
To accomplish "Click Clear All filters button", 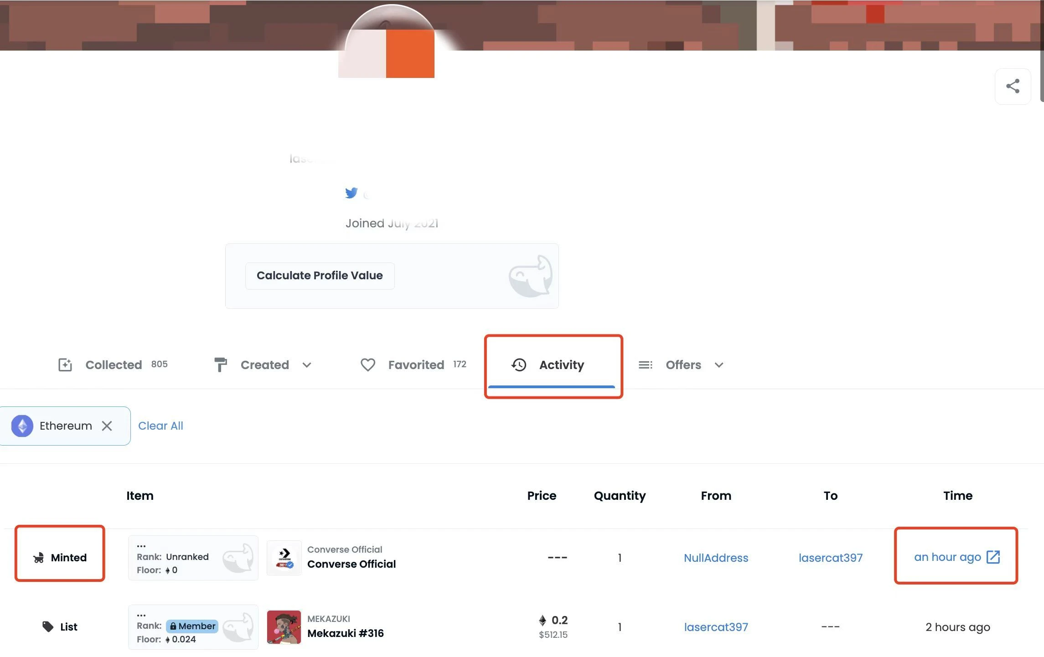I will tap(160, 426).
